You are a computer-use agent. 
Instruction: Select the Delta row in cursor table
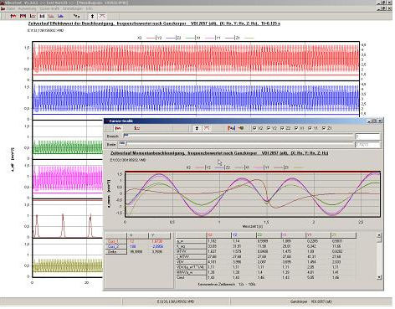pos(138,252)
